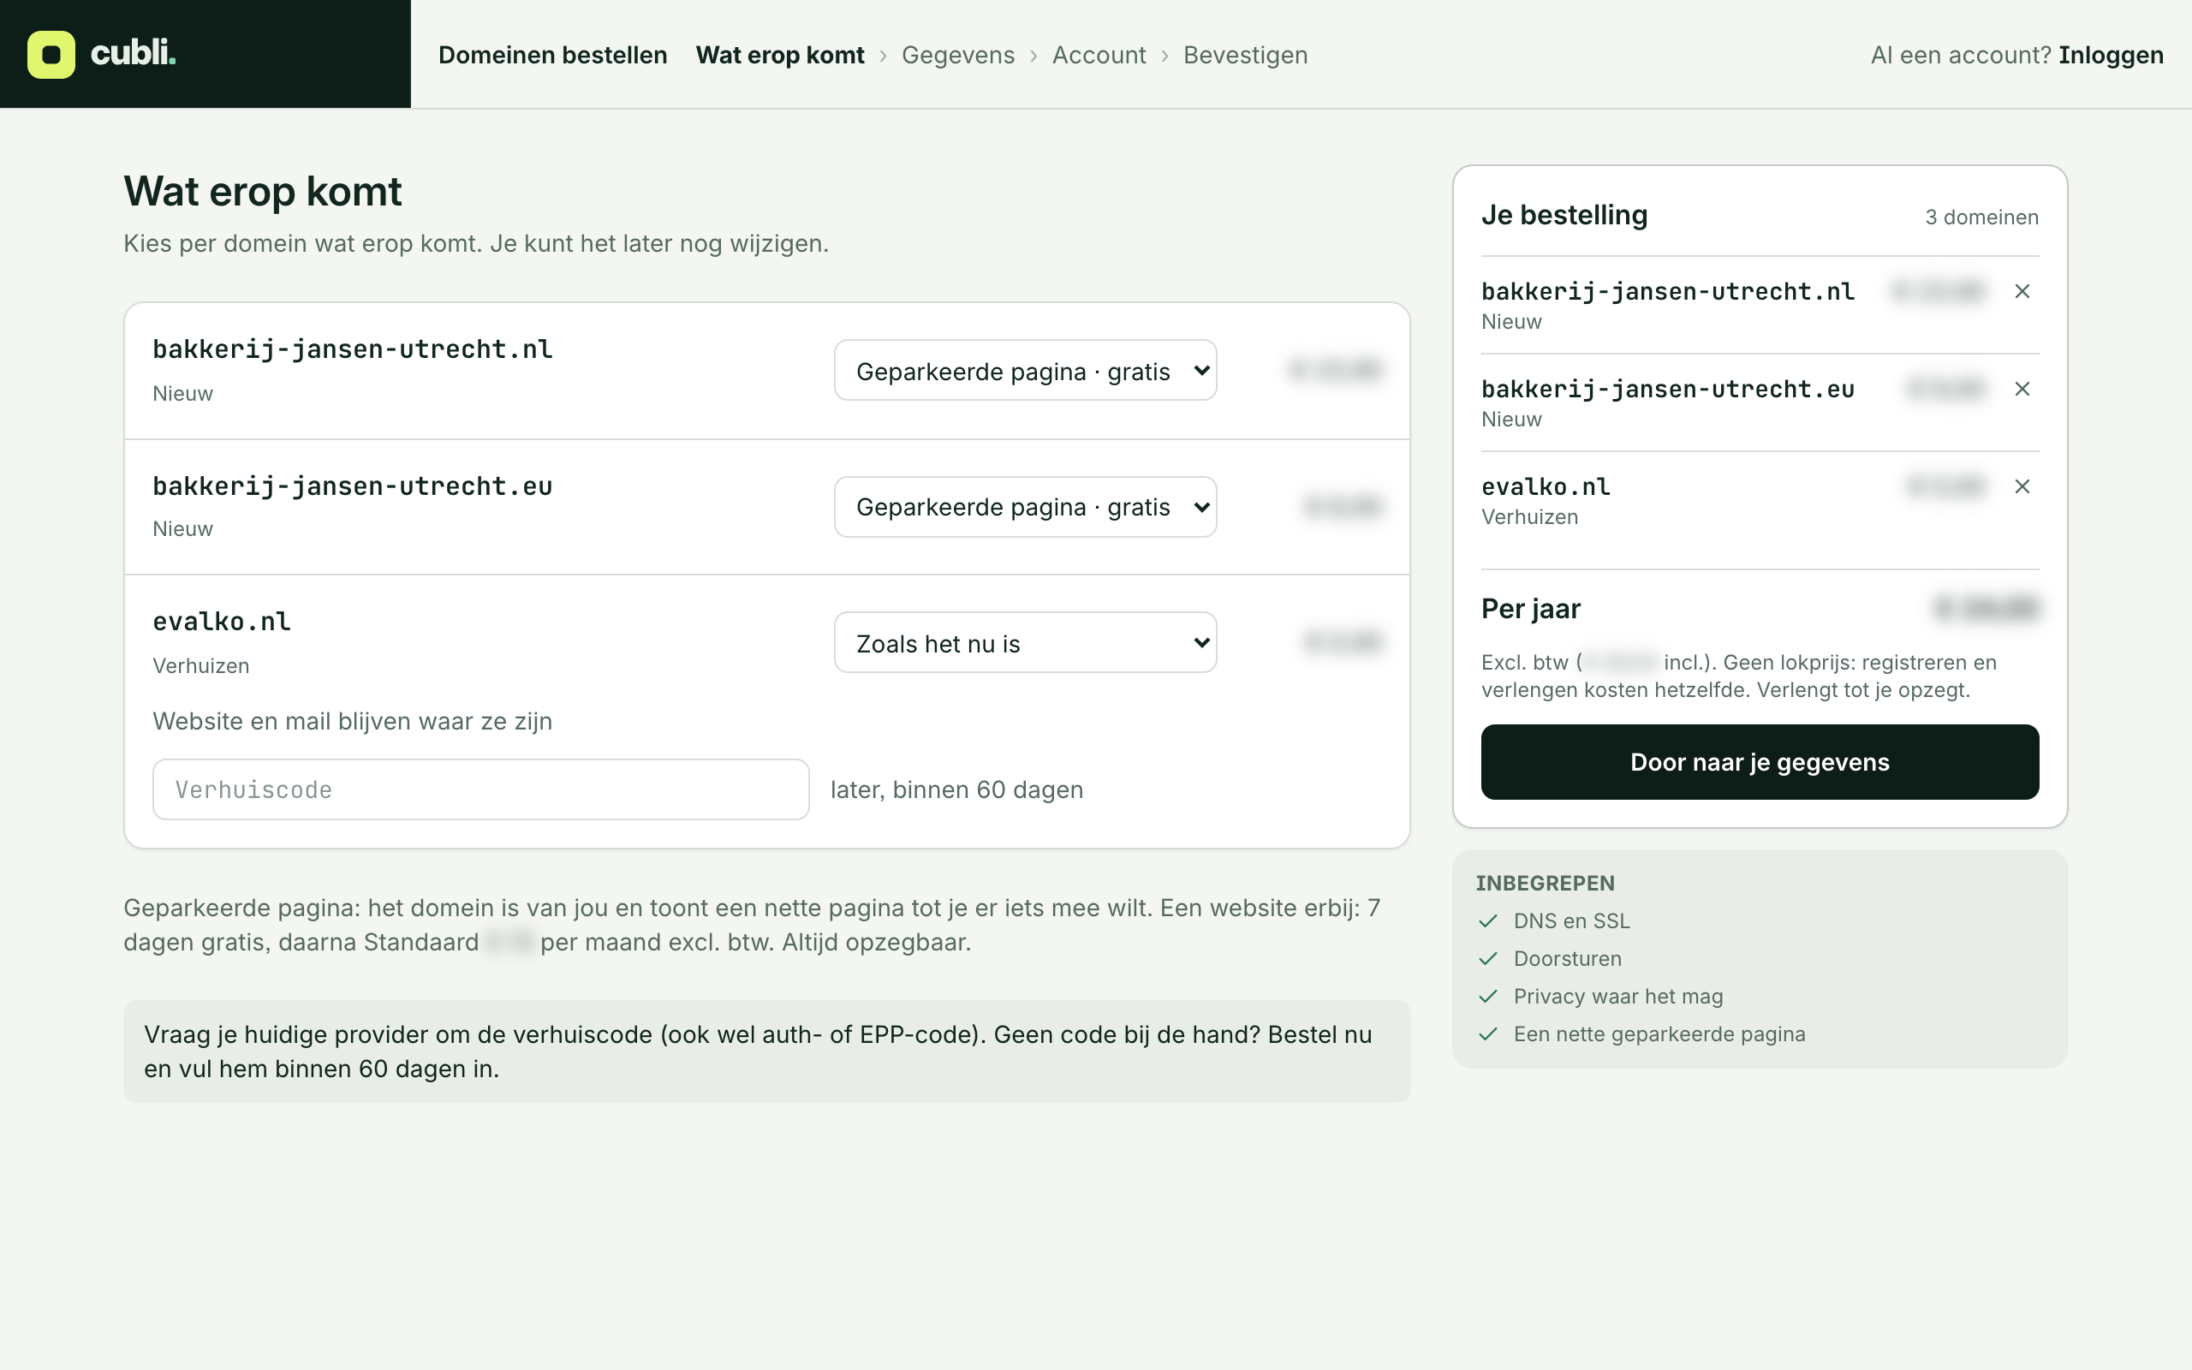This screenshot has width=2192, height=1370.
Task: Go to the Gegevens step
Action: [958, 54]
